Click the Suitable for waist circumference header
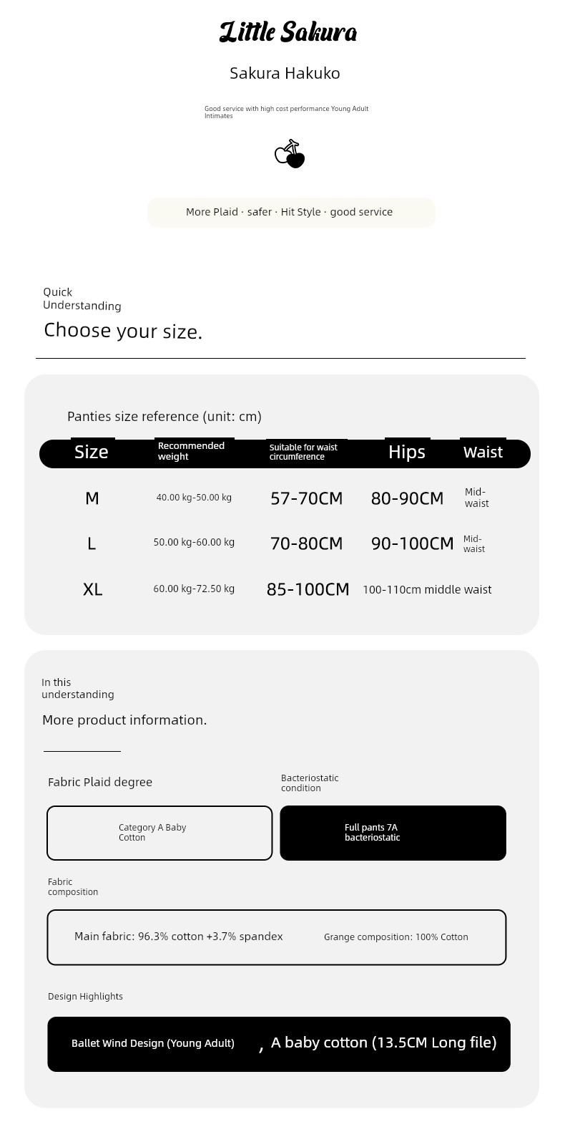 click(x=303, y=452)
